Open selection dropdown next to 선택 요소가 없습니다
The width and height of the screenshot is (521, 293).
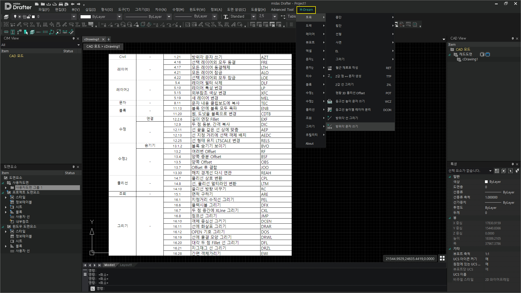click(490, 171)
